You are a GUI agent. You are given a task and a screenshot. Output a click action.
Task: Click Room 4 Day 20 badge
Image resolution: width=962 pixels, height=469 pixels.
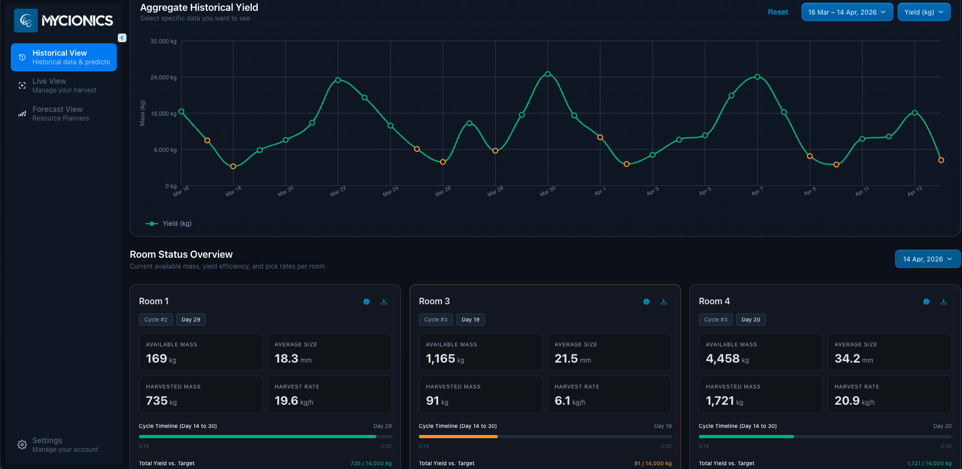pyautogui.click(x=751, y=319)
